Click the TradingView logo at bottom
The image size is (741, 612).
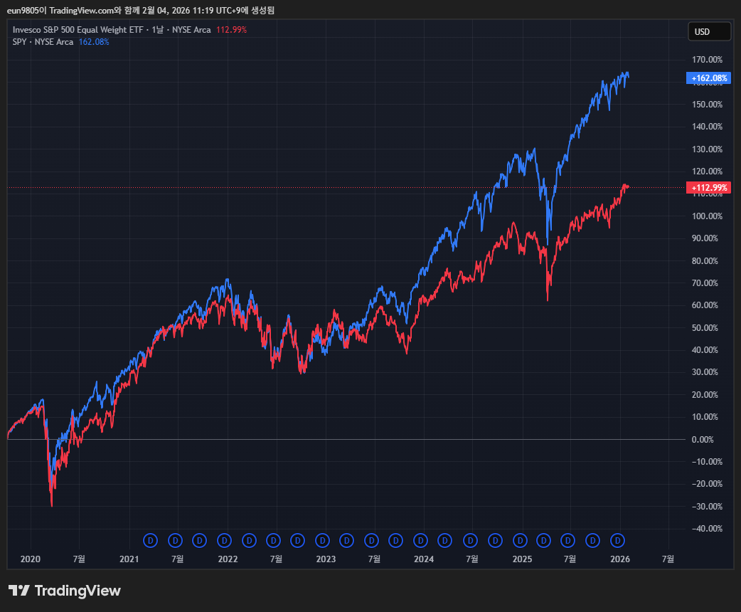tap(64, 590)
